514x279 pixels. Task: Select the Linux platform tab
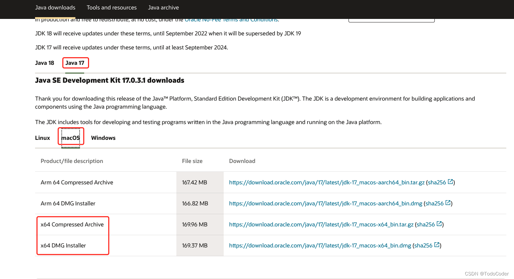coord(43,138)
